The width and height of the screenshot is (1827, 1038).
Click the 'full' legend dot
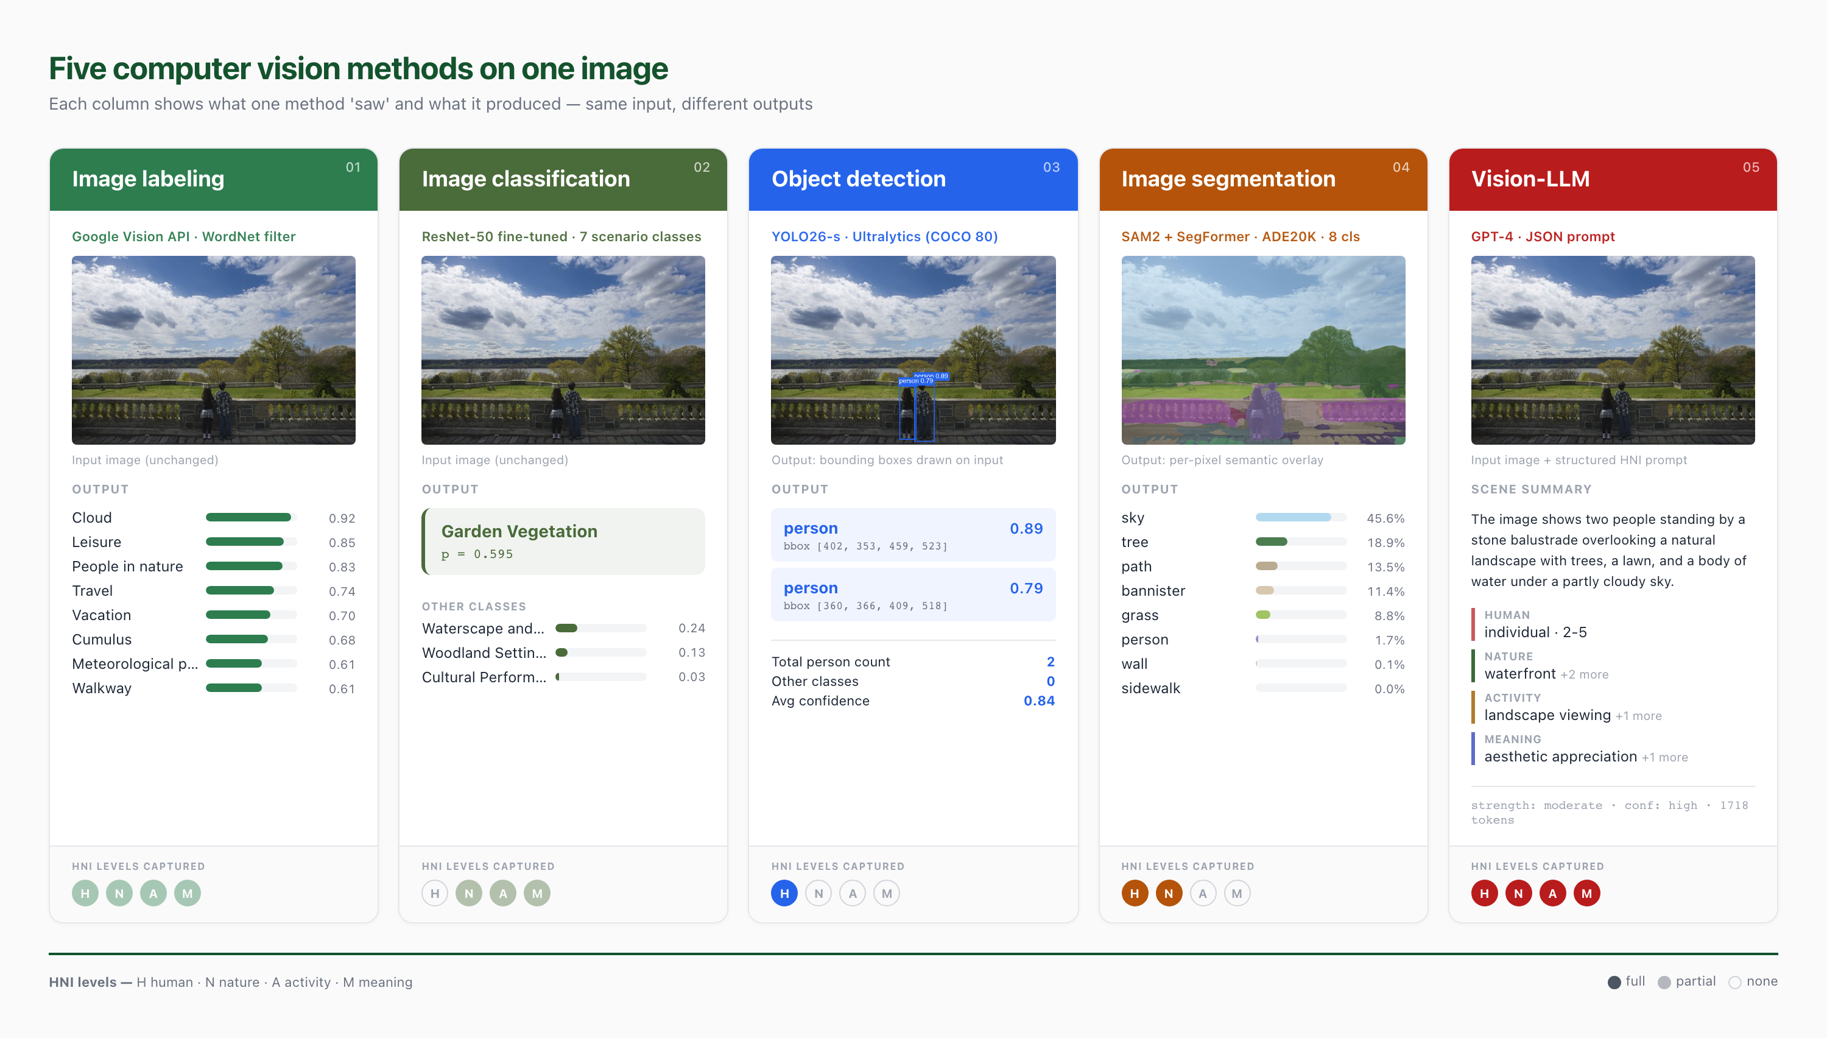pyautogui.click(x=1614, y=983)
